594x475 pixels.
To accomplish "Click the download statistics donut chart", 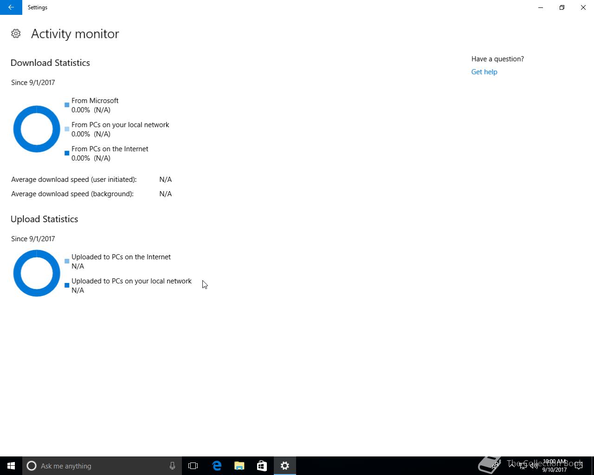I will coord(37,129).
